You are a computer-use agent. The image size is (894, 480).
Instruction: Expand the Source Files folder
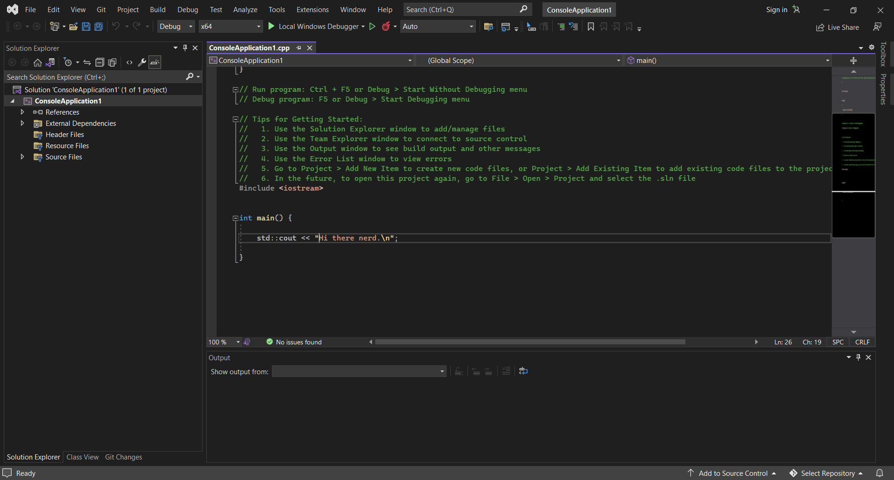[22, 157]
